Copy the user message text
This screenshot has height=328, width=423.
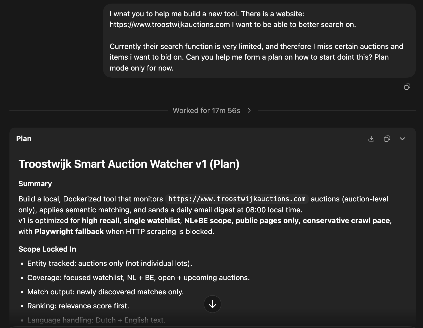coord(407,87)
